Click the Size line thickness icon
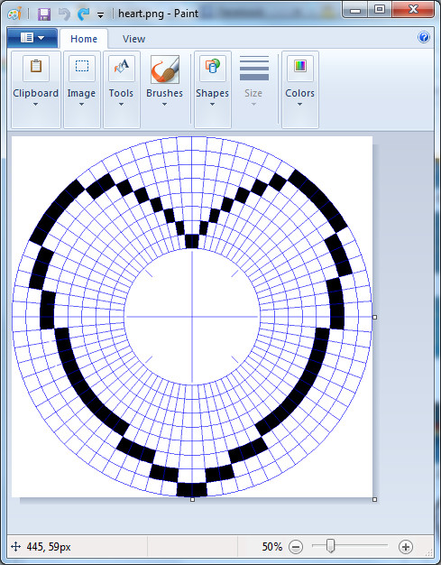The image size is (441, 565). [x=254, y=68]
